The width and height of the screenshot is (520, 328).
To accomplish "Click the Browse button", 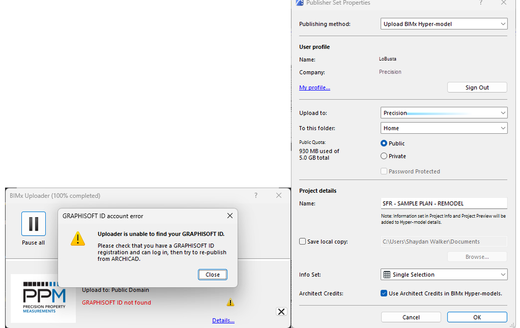I will (x=477, y=257).
